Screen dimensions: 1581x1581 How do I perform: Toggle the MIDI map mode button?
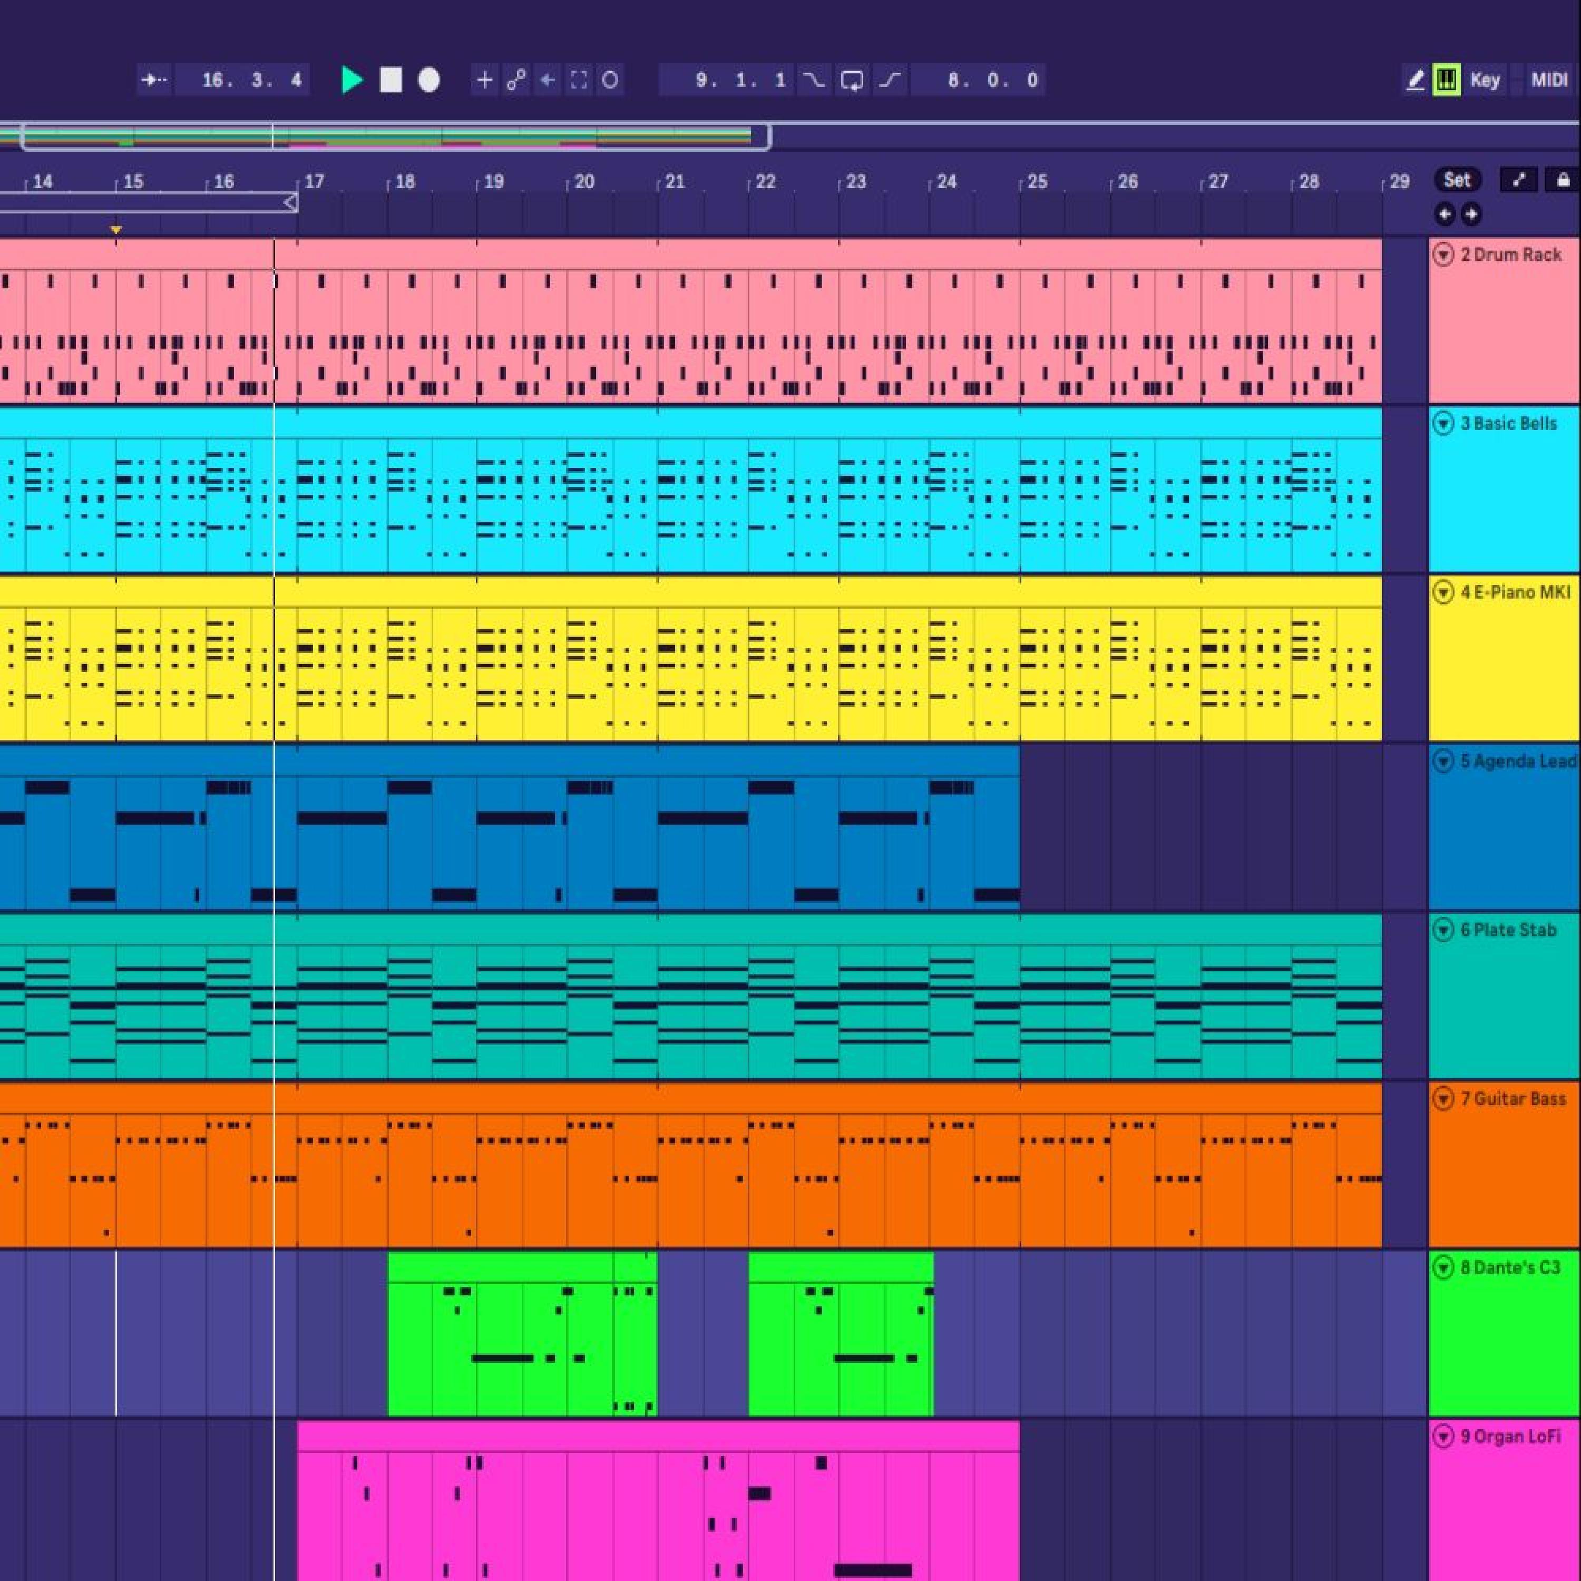(x=1549, y=80)
